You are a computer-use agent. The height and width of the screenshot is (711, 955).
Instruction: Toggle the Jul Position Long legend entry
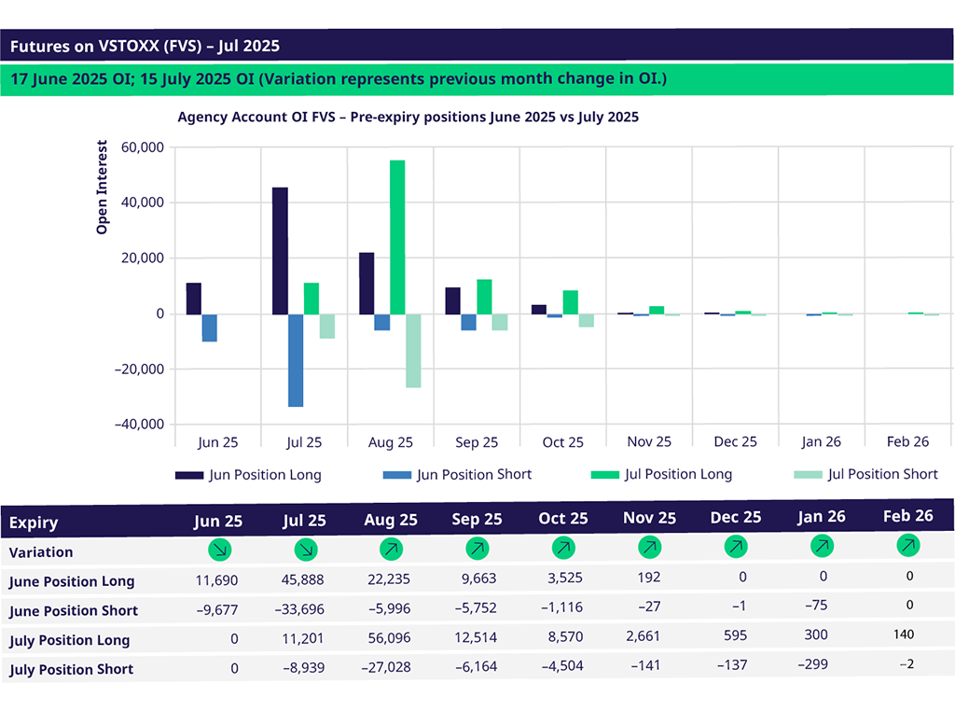coord(662,475)
